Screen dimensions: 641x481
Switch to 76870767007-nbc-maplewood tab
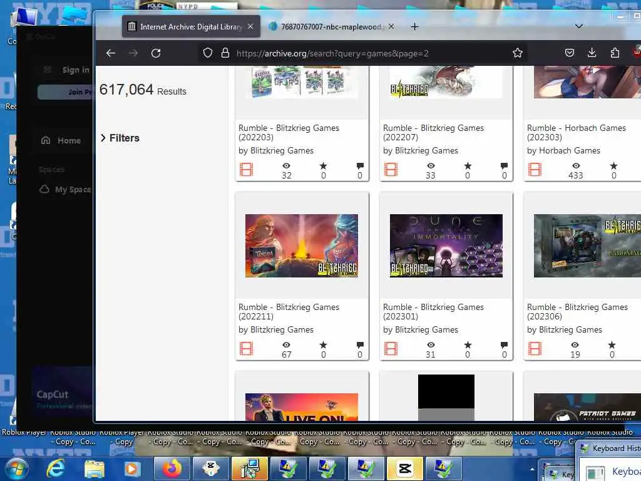331,26
